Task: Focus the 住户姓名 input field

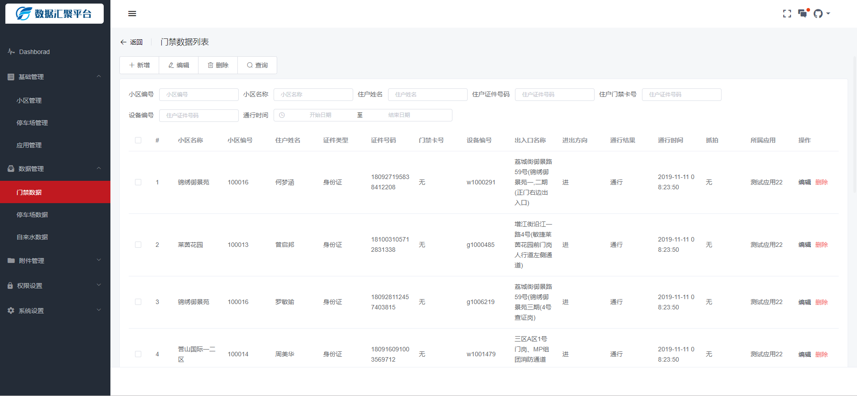Action: point(428,95)
